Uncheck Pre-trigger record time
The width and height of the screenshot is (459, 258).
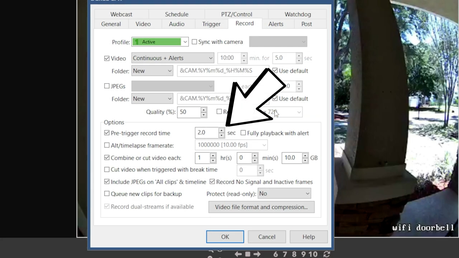tap(107, 133)
